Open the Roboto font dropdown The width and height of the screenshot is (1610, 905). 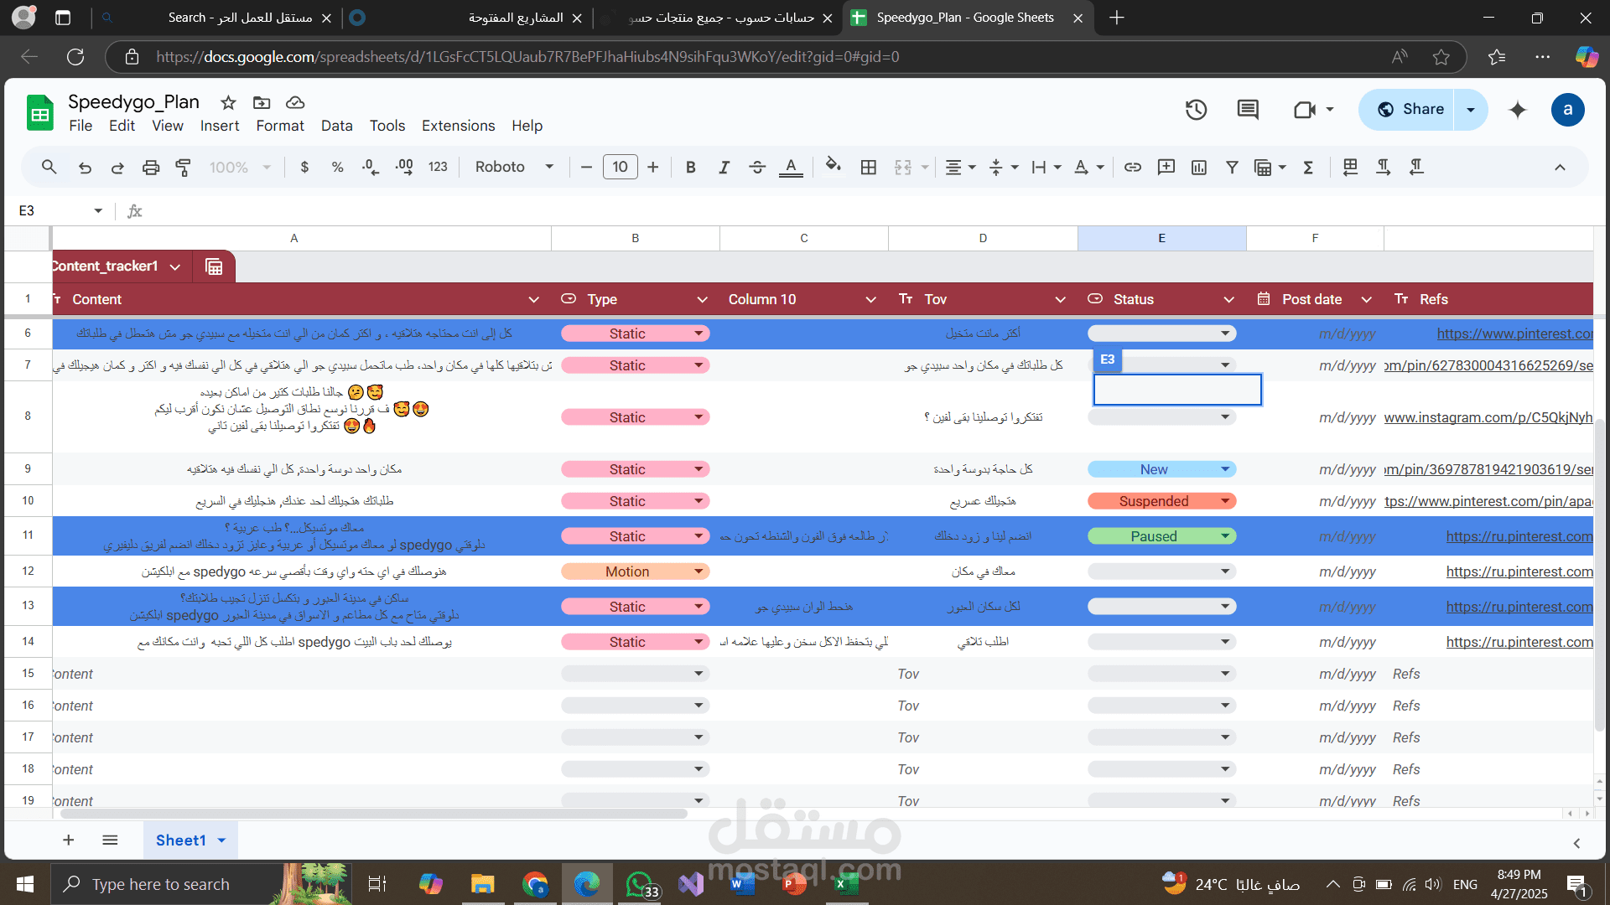514,167
